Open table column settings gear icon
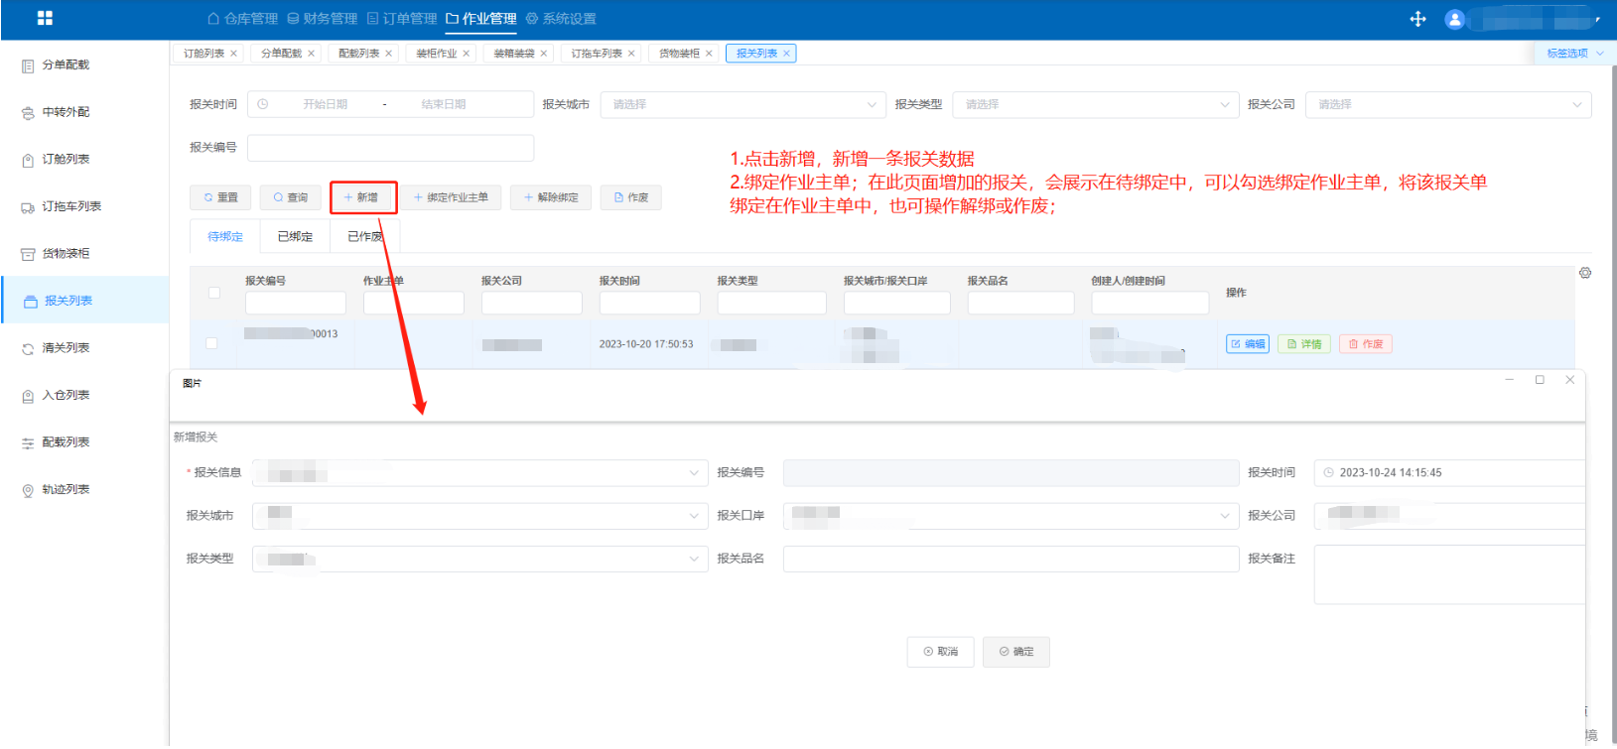The width and height of the screenshot is (1617, 749). pos(1585,273)
